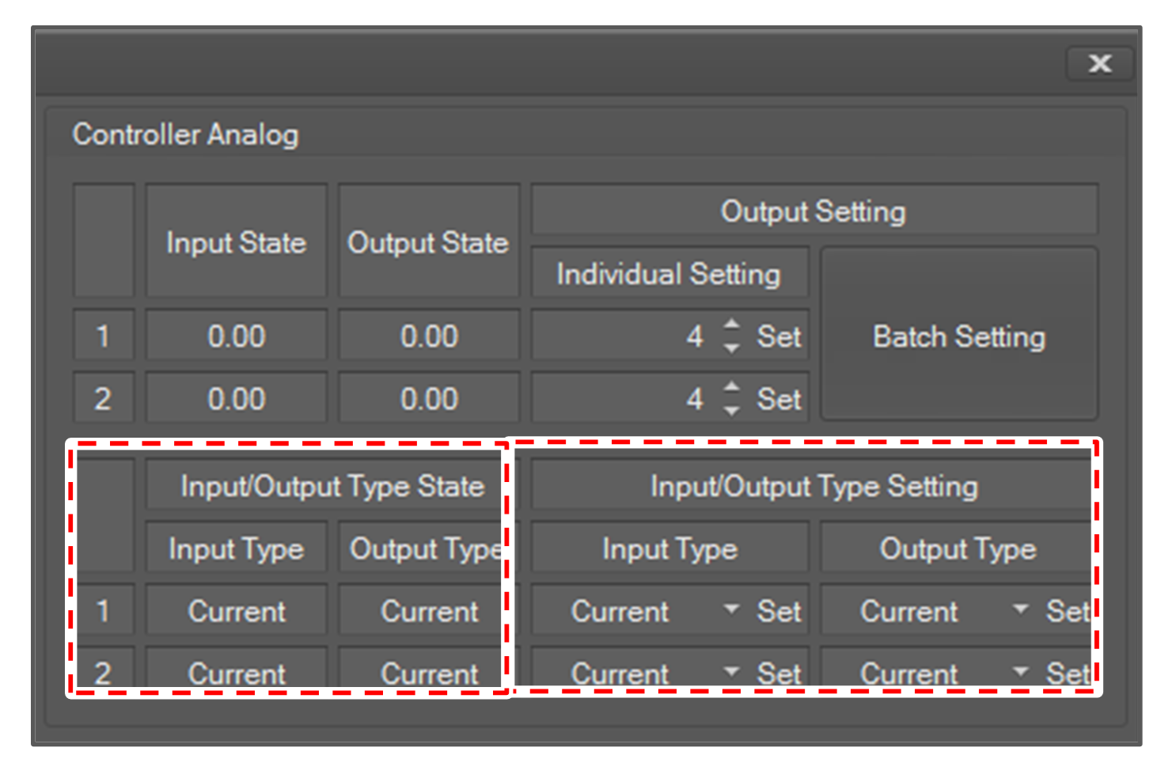Decrease the channel 2 output value
This screenshot has height=782, width=1168.
point(732,410)
